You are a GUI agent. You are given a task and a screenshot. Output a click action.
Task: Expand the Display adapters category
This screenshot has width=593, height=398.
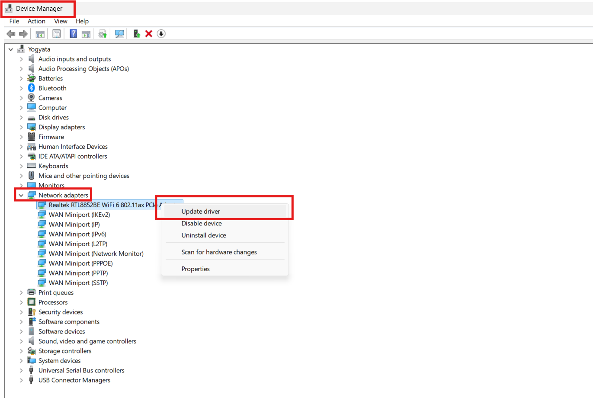(x=21, y=127)
